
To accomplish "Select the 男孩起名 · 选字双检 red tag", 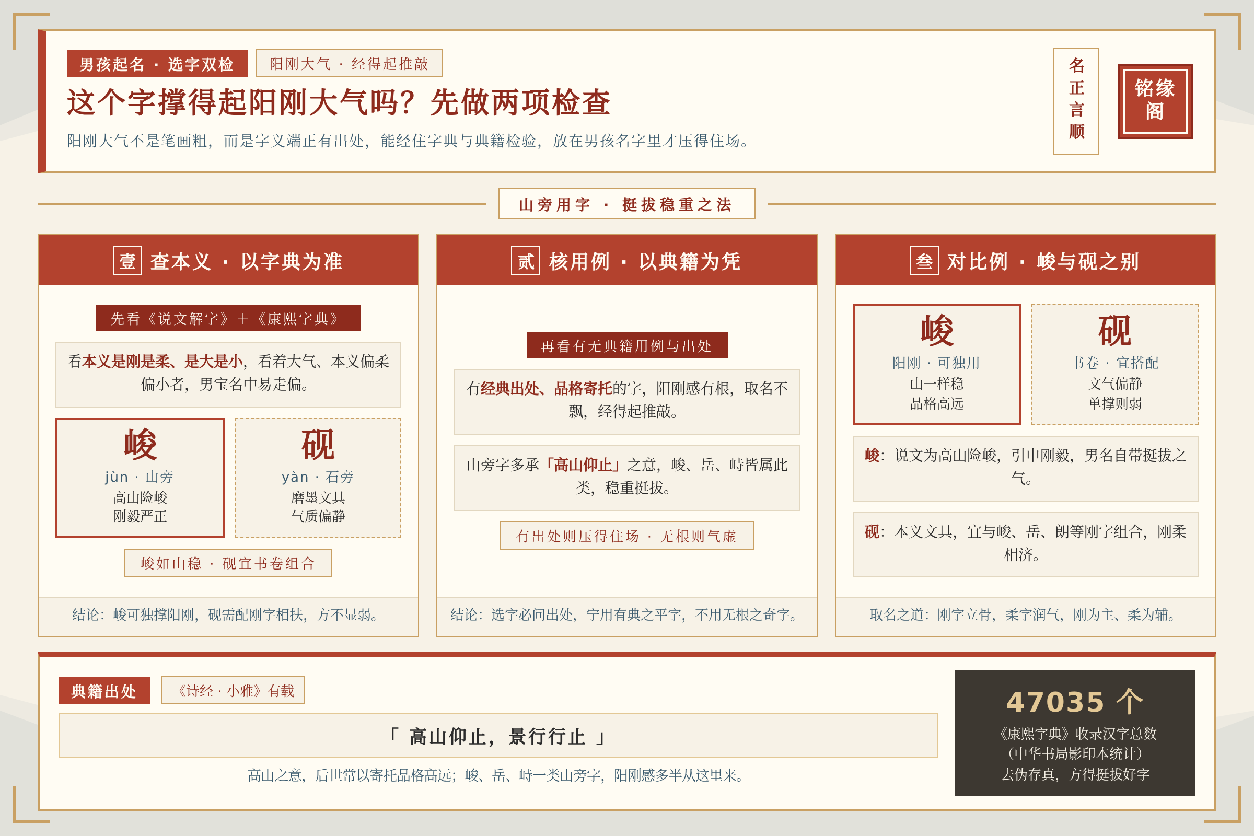I will tap(157, 64).
